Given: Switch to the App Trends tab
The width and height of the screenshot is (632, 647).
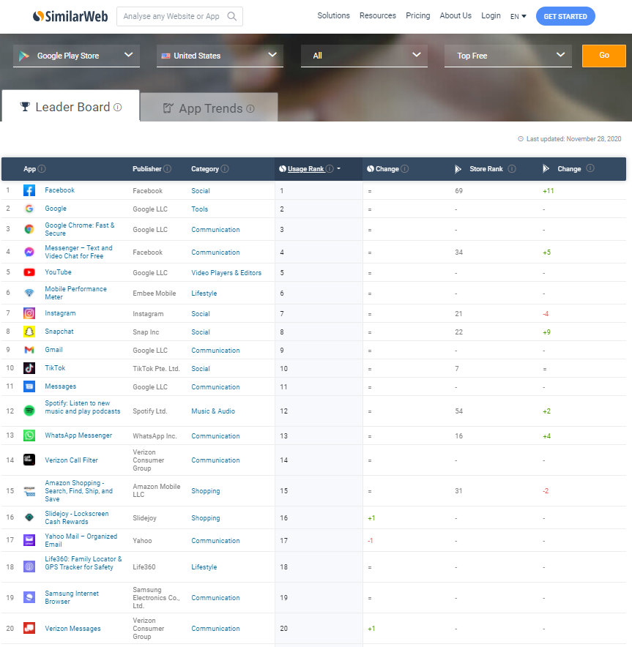Looking at the screenshot, I should pos(209,108).
